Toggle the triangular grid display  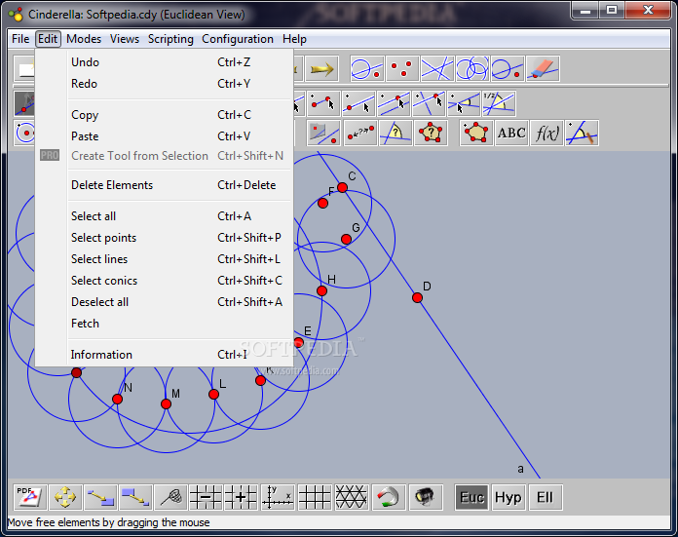(352, 497)
